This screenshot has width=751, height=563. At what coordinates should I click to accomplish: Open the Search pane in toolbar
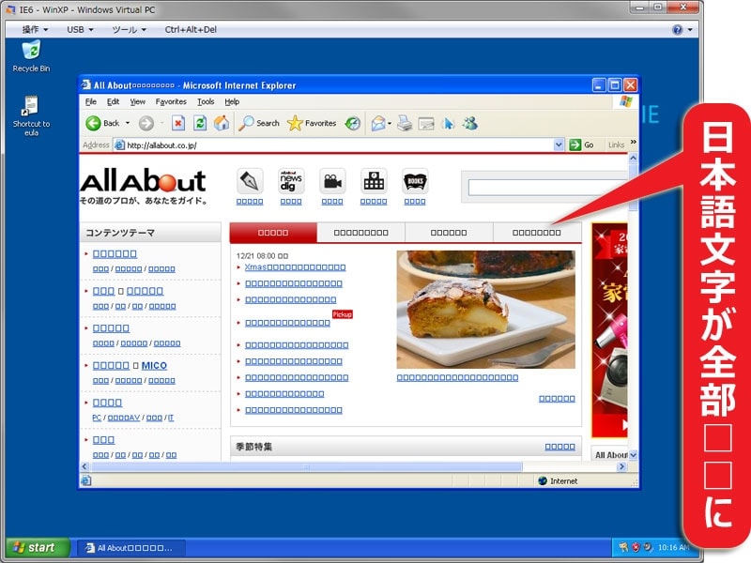258,123
